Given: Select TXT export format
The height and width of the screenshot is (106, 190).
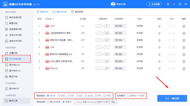Looking at the screenshot, I should (x=68, y=96).
